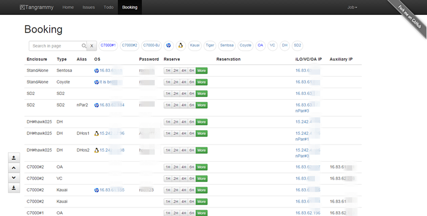This screenshot has height=216, width=427.
Task: Click the Linux penguin filter pill
Action: tap(180, 45)
